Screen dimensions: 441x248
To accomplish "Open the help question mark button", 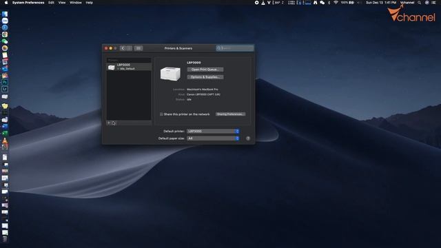I will point(248,138).
